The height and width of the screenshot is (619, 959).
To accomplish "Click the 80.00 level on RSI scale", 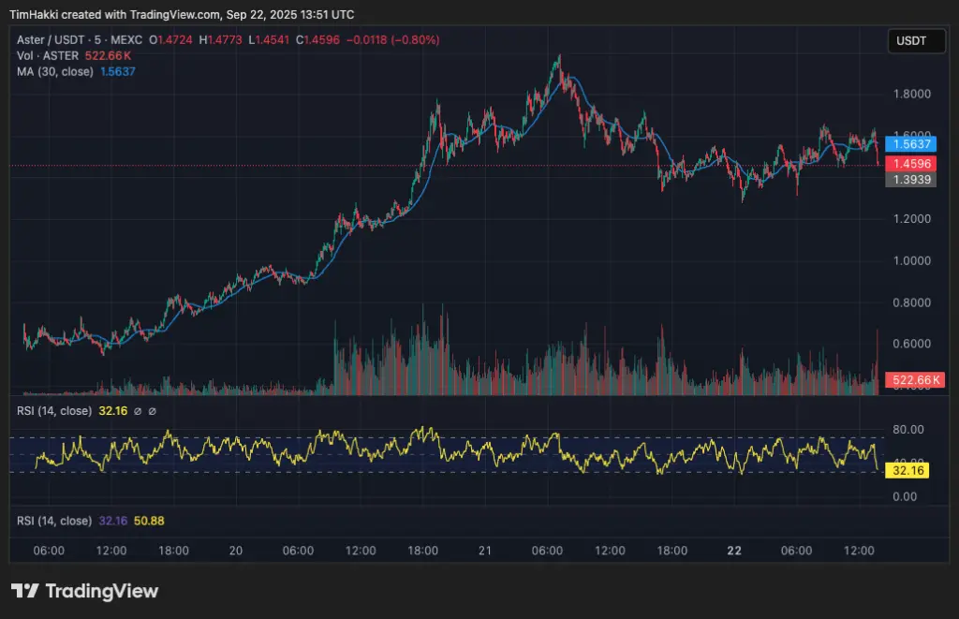I will pyautogui.click(x=908, y=430).
